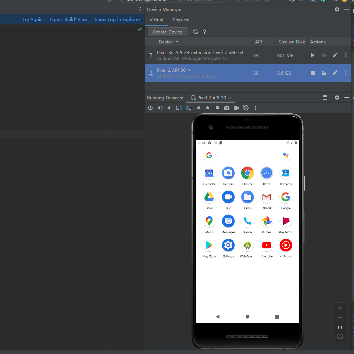Open extended controls via emulator toolbar kebab menu

pyautogui.click(x=255, y=108)
